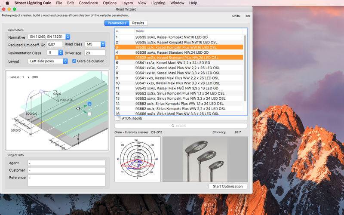The height and width of the screenshot is (215, 344).
Task: Open the Window menu
Action: [177, 3]
